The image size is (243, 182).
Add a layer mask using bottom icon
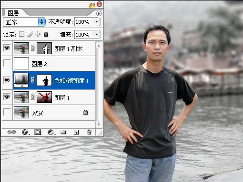click(38, 132)
